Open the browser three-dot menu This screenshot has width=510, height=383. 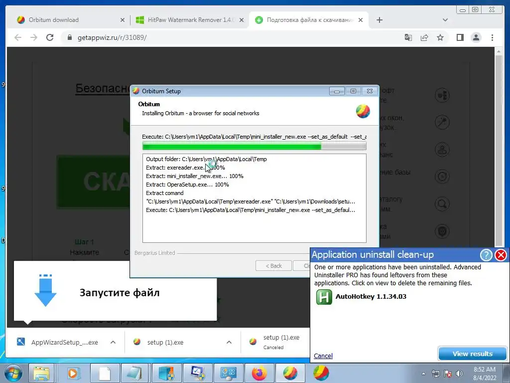[492, 37]
